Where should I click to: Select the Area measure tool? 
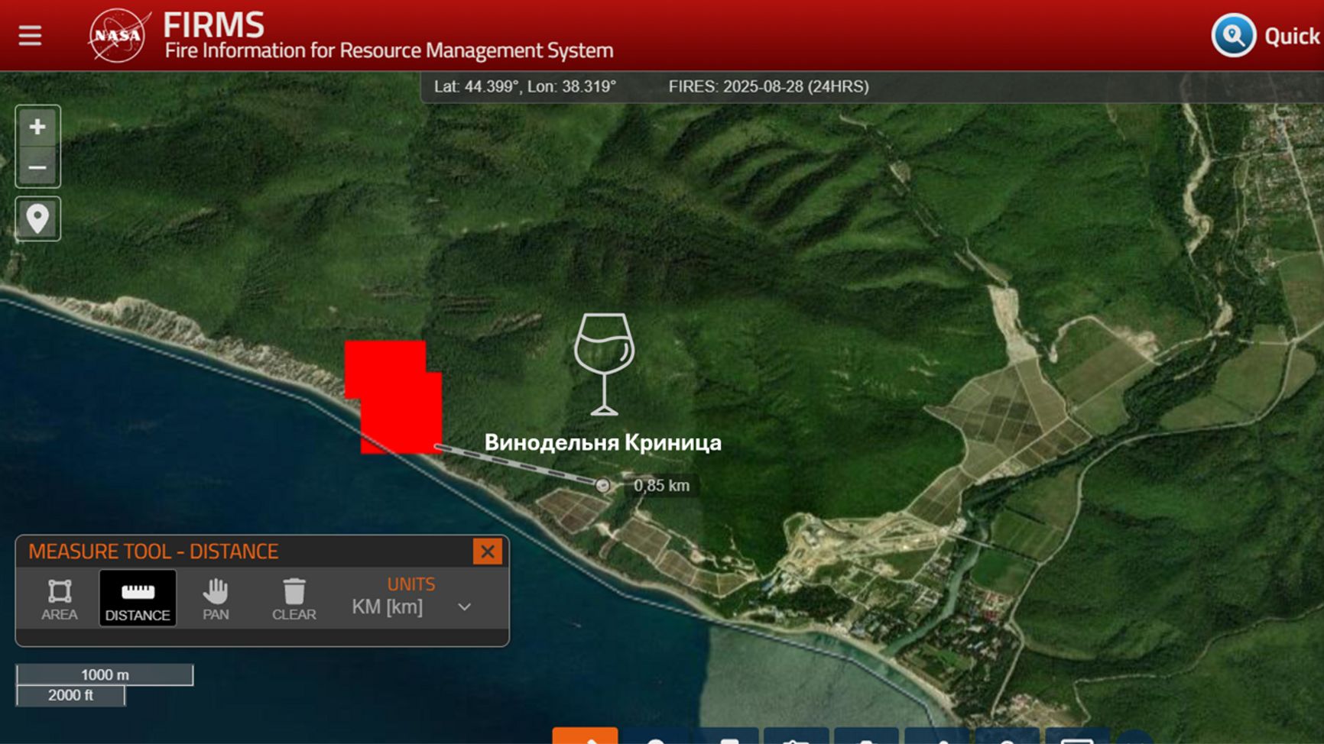[60, 598]
